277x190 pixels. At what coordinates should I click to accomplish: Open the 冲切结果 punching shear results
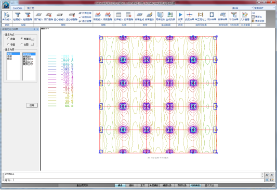tap(234, 17)
